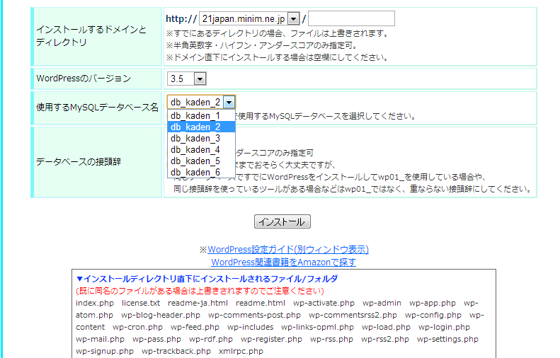The image size is (560, 358).
Task: Click the wp-signup.php file name
Action: click(105, 351)
